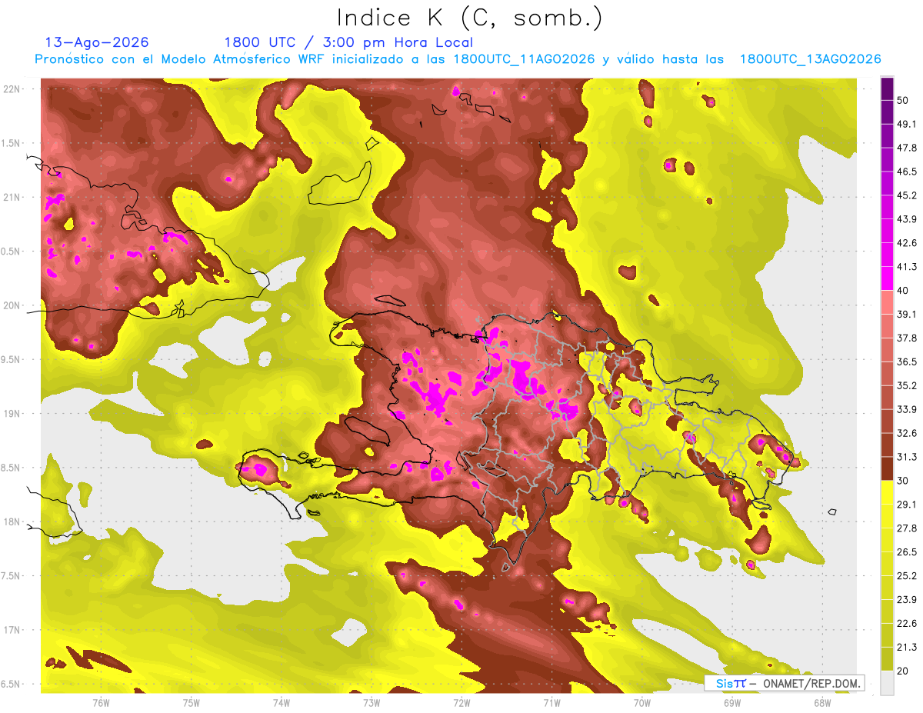
Task: Click the legend value 33.9
Action: (x=907, y=409)
